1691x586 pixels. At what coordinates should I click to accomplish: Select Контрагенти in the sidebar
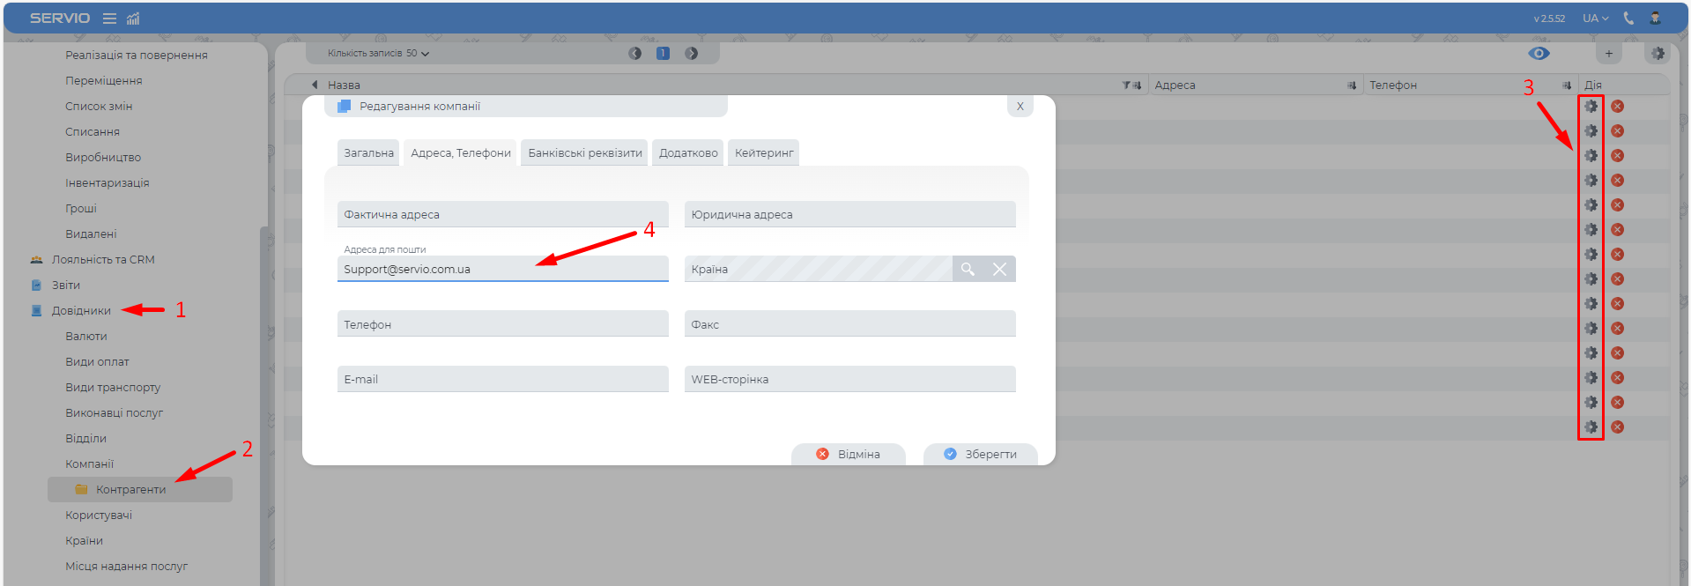tap(130, 490)
